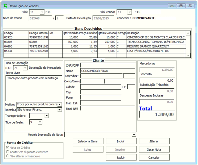The width and height of the screenshot is (198, 165).
Task: Open the Transportadora dropdown
Action: click(x=47, y=116)
